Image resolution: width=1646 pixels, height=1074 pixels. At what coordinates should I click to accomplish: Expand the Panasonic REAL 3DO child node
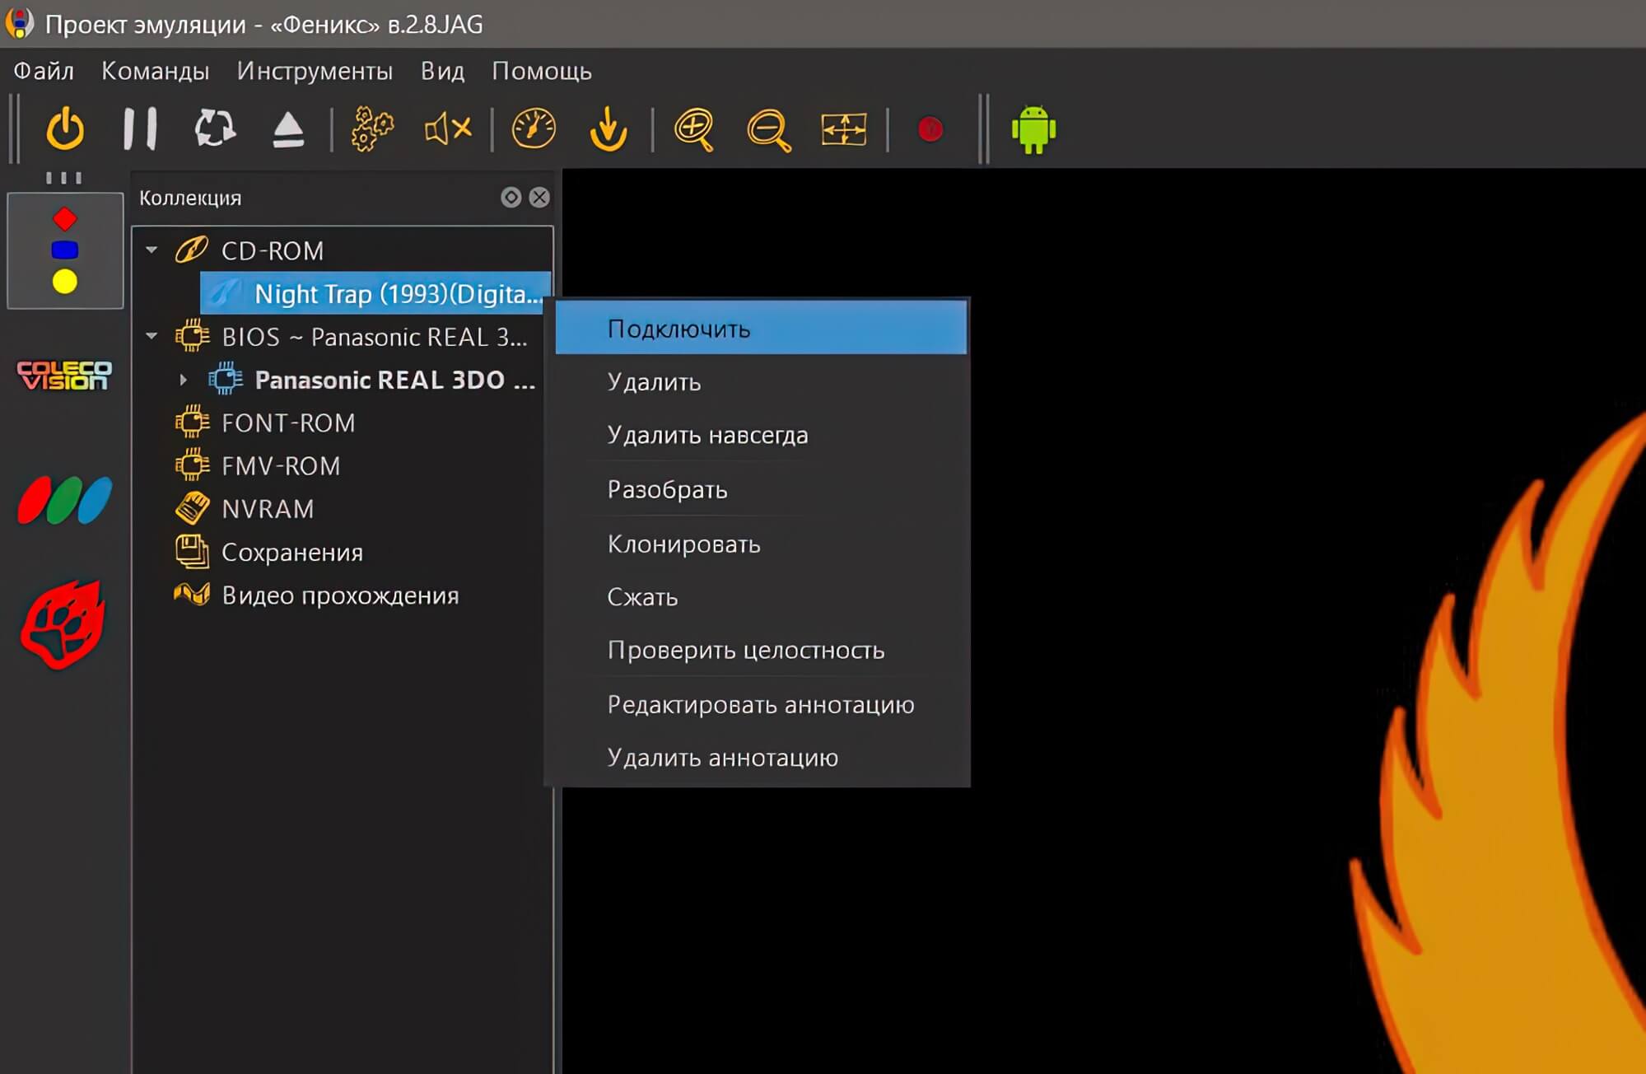point(184,380)
